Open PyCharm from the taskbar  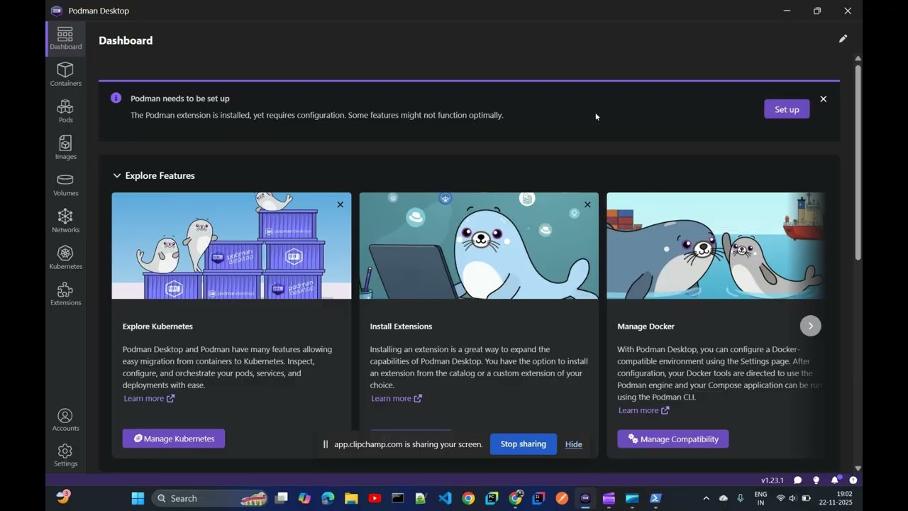(492, 498)
